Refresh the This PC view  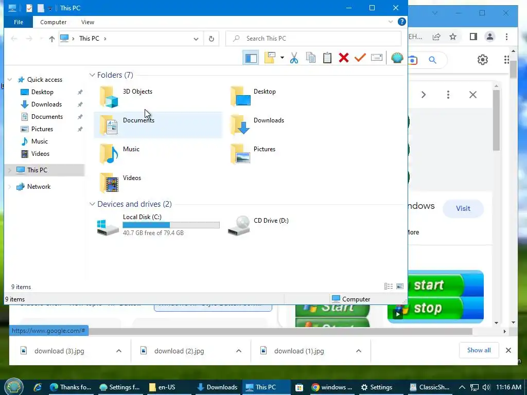pyautogui.click(x=212, y=39)
